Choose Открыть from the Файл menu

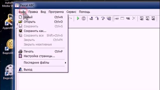[x=43, y=22]
